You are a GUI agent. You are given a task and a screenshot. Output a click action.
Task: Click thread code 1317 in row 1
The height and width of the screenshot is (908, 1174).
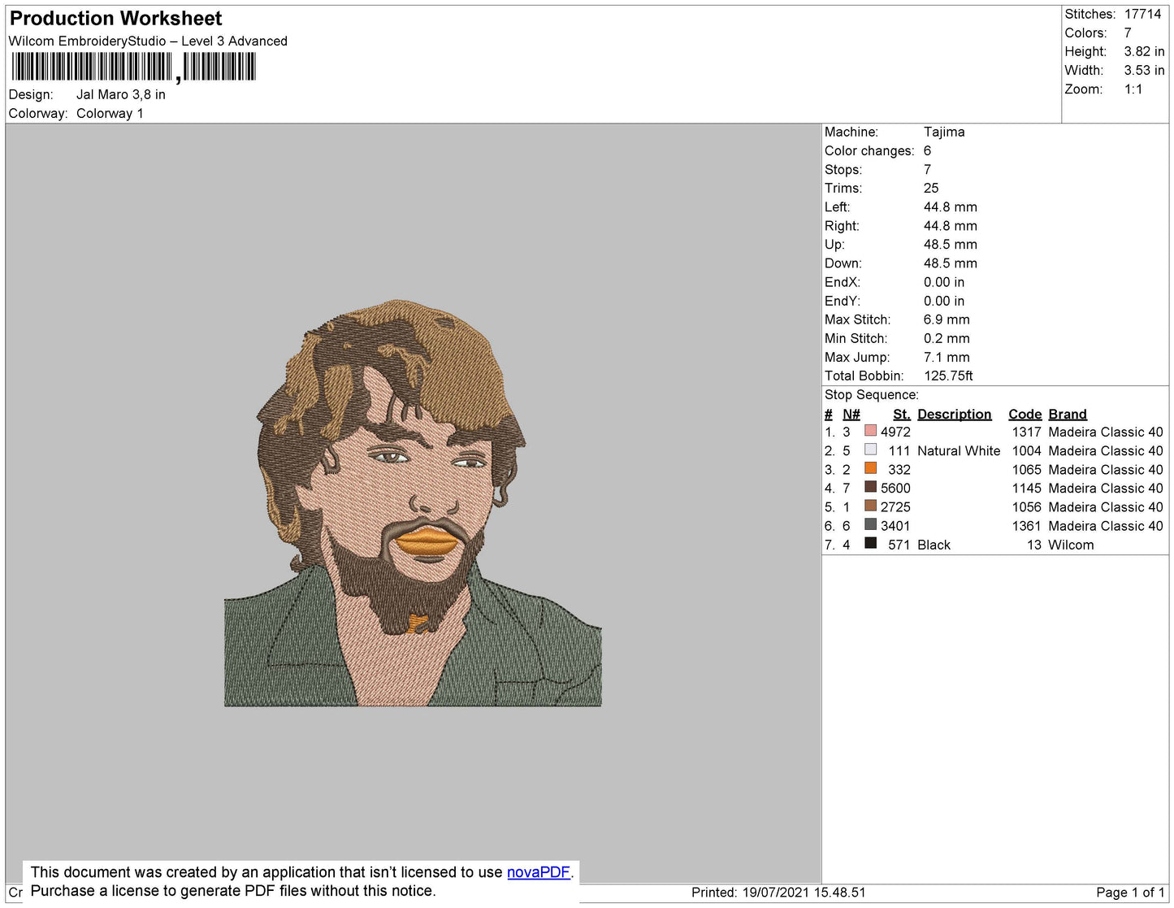tap(1027, 432)
